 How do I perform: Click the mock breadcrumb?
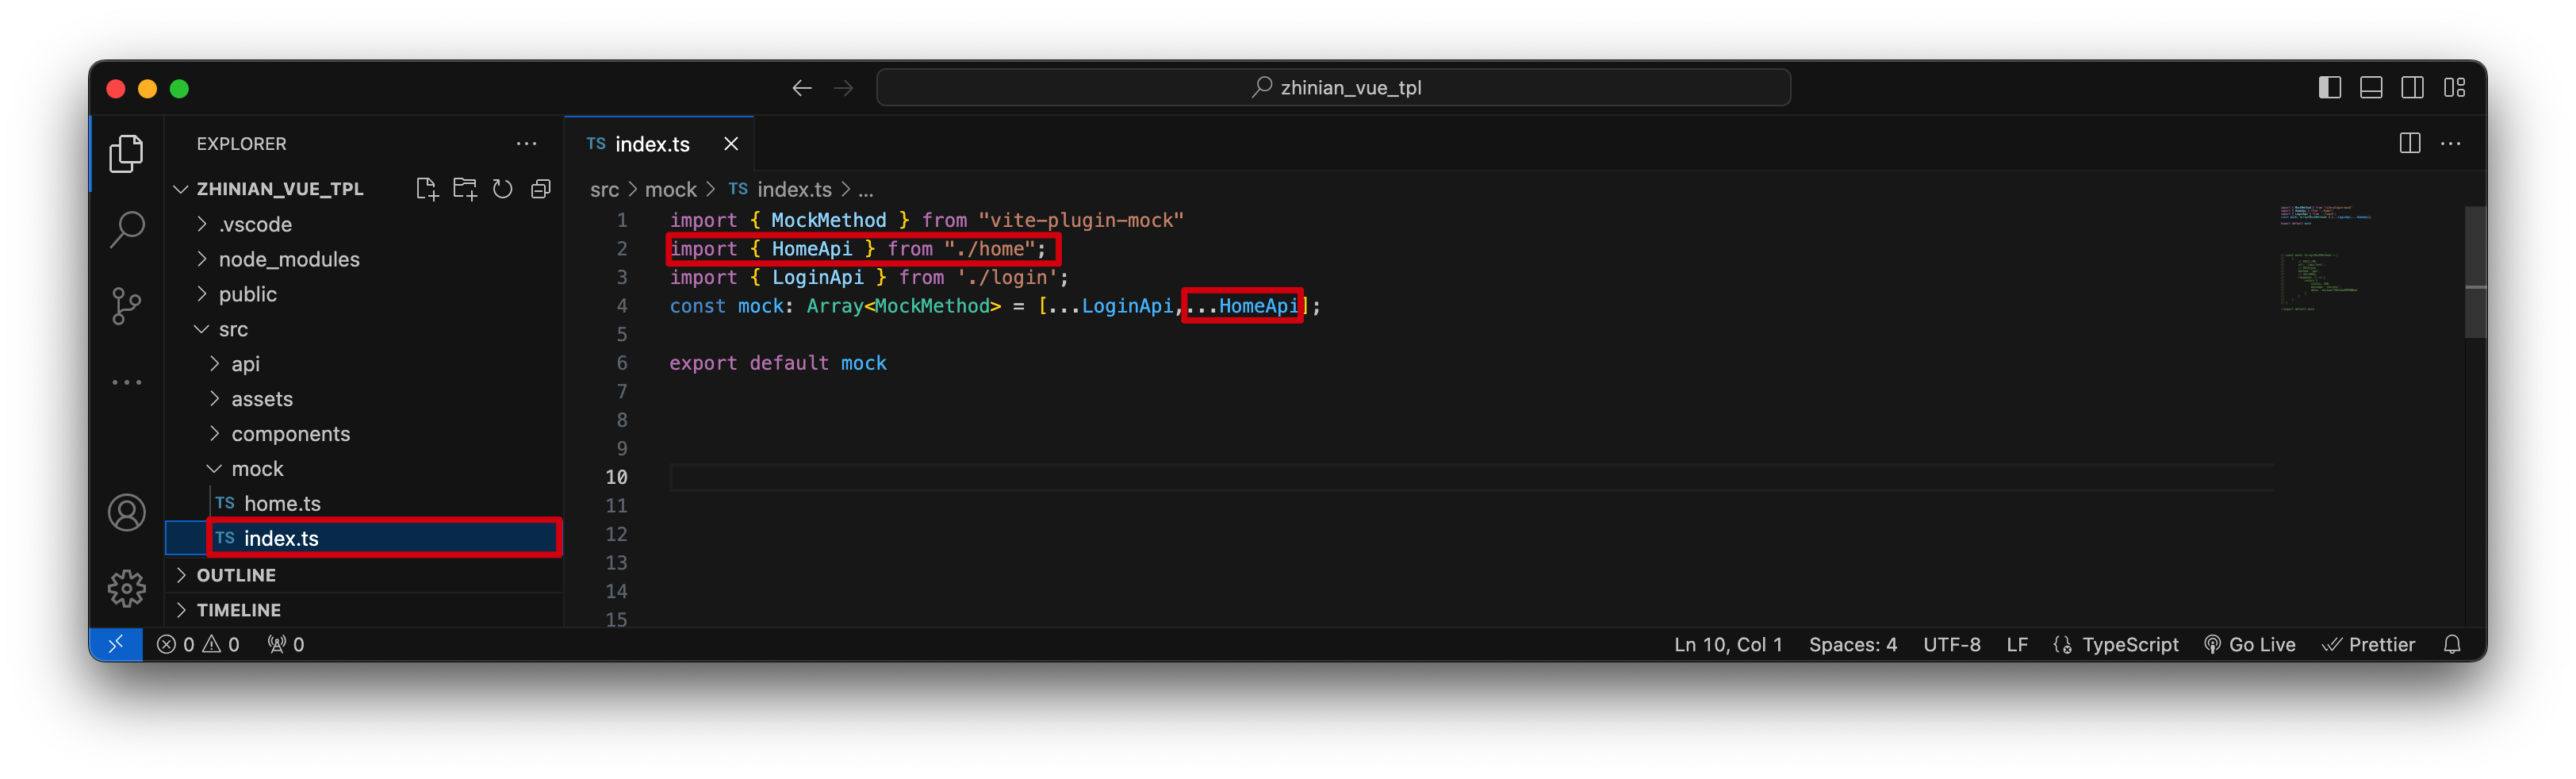click(x=670, y=190)
